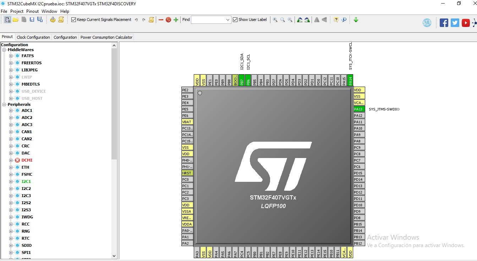
Task: Click the blue Save Project disk icon
Action: pyautogui.click(x=32, y=20)
